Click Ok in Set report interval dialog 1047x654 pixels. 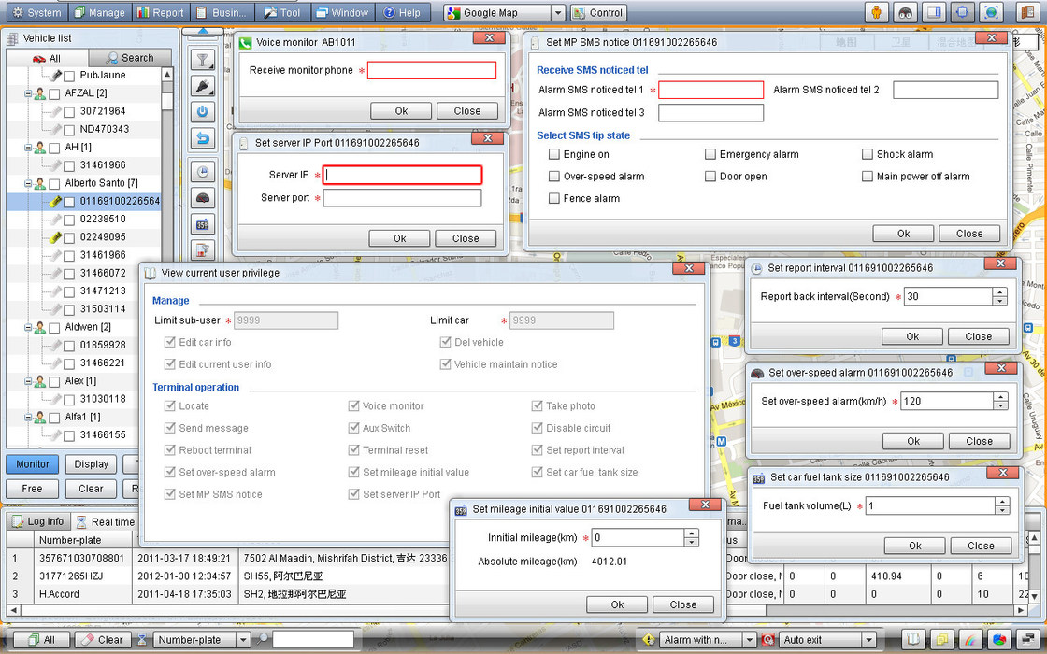(912, 336)
